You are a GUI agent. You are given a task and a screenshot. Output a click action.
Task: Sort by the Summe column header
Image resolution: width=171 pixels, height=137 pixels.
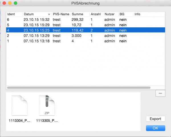click(78, 14)
